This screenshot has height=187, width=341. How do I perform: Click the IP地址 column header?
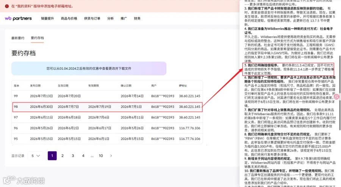[x=183, y=86]
